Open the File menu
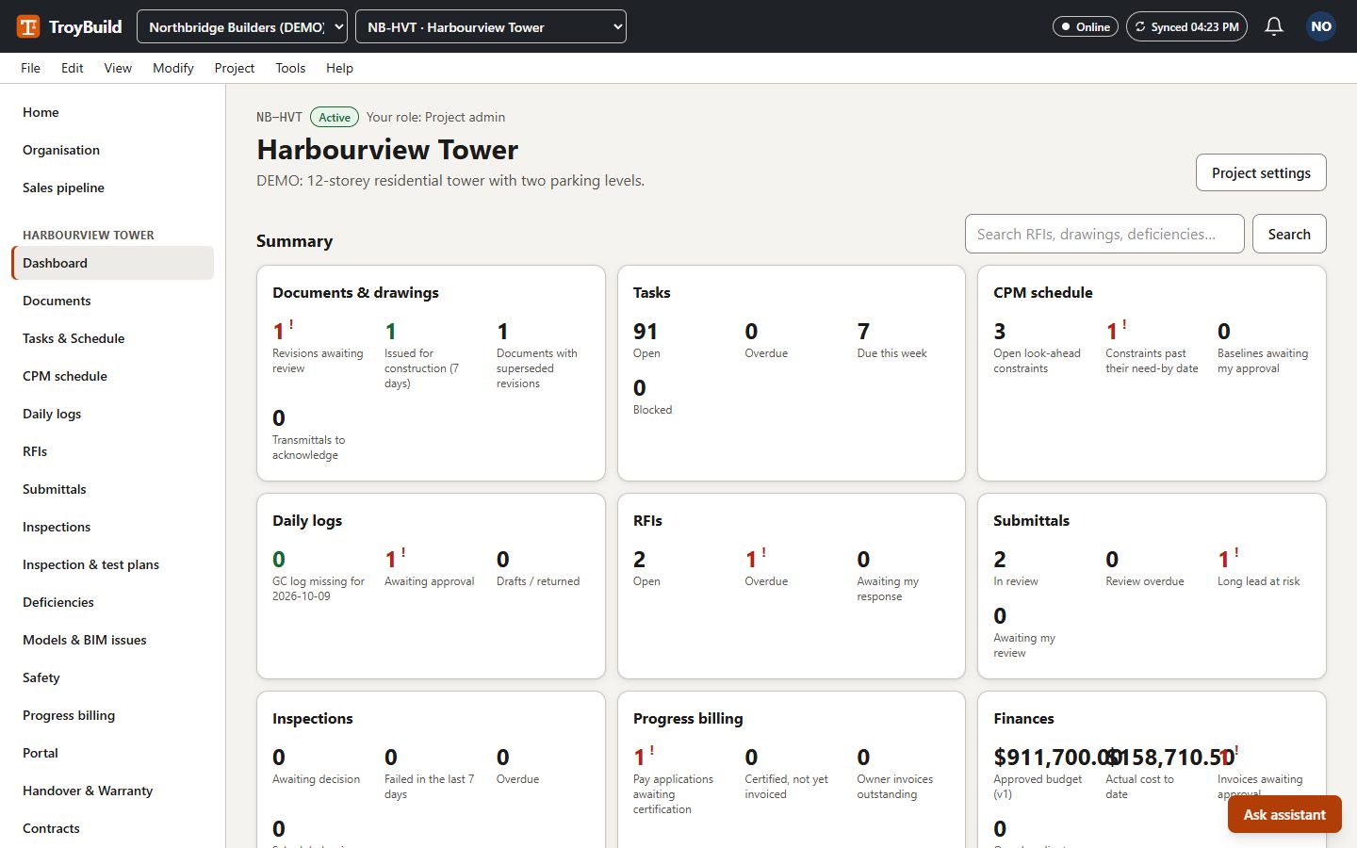 click(30, 68)
